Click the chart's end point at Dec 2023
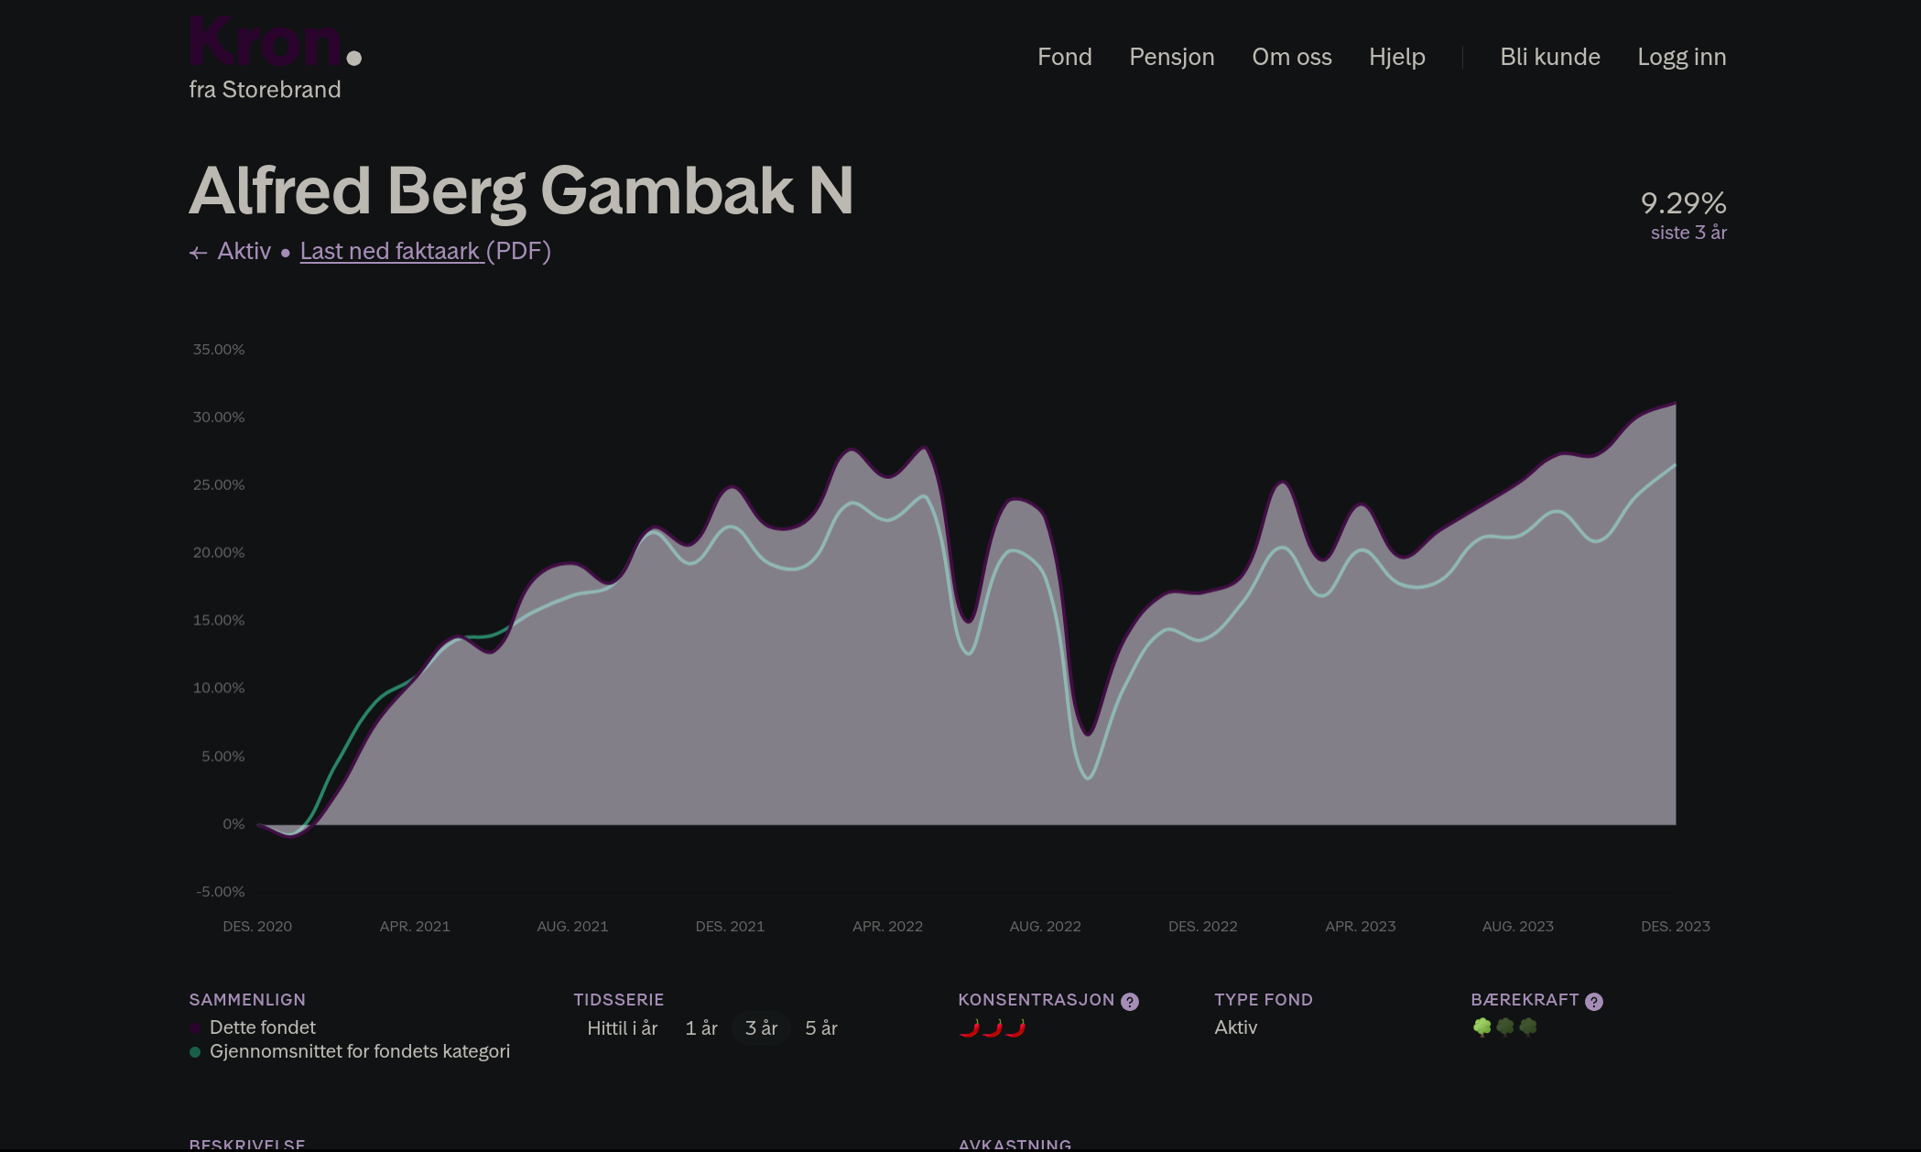The image size is (1921, 1152). coord(1675,404)
